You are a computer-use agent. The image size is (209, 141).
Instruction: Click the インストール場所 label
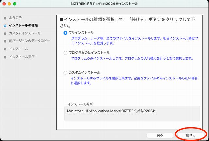(x=80, y=104)
